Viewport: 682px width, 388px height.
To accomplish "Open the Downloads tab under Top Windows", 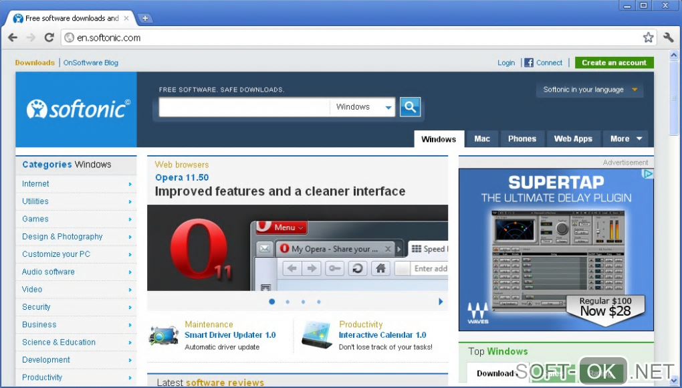I will click(x=496, y=373).
